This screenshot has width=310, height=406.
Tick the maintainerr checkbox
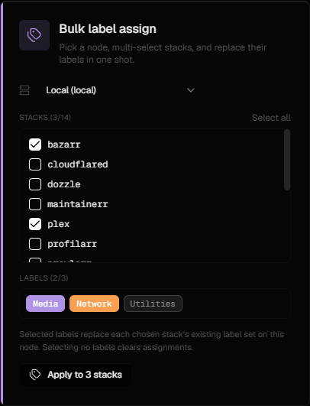click(x=35, y=204)
